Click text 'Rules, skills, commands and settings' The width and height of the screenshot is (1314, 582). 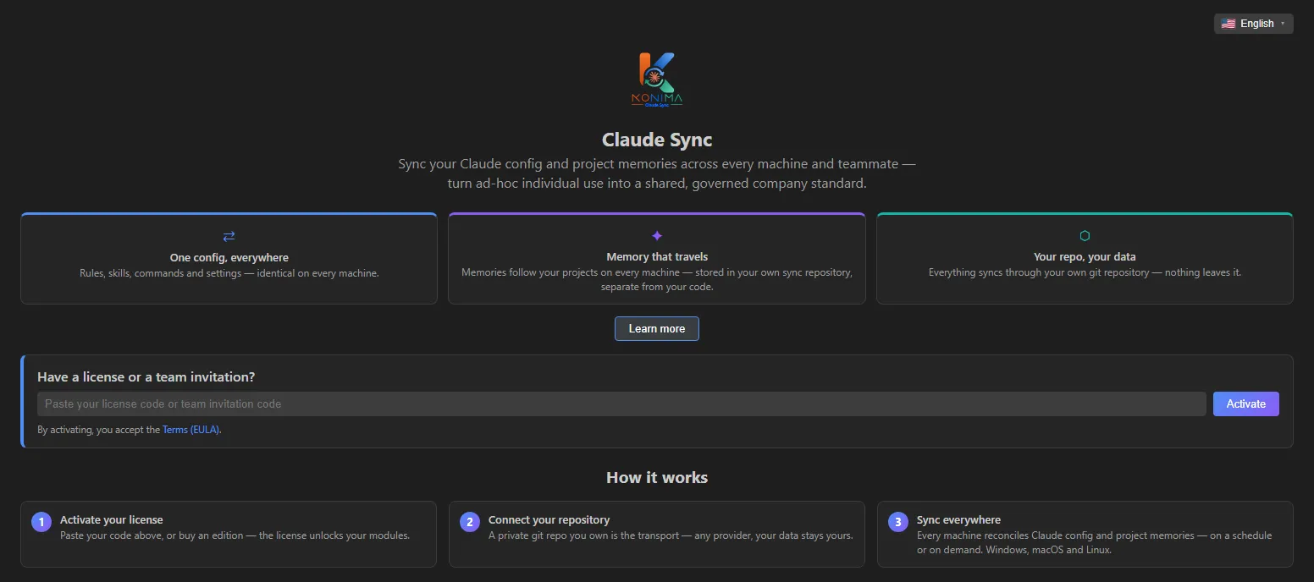(161, 273)
